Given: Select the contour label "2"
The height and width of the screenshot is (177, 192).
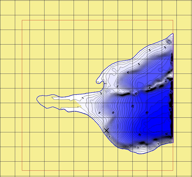Looking at the screenshot, I should 101,93.
